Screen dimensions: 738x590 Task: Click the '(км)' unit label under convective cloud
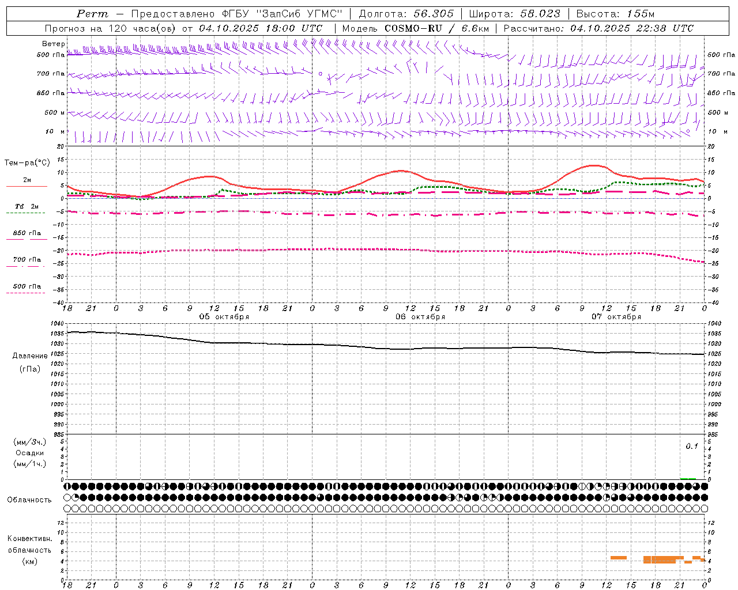pos(29,561)
